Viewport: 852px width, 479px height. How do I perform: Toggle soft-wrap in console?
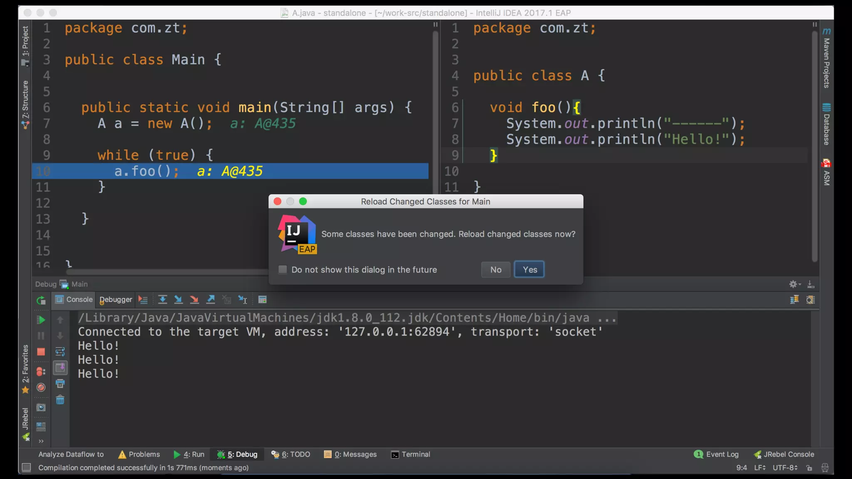(60, 352)
